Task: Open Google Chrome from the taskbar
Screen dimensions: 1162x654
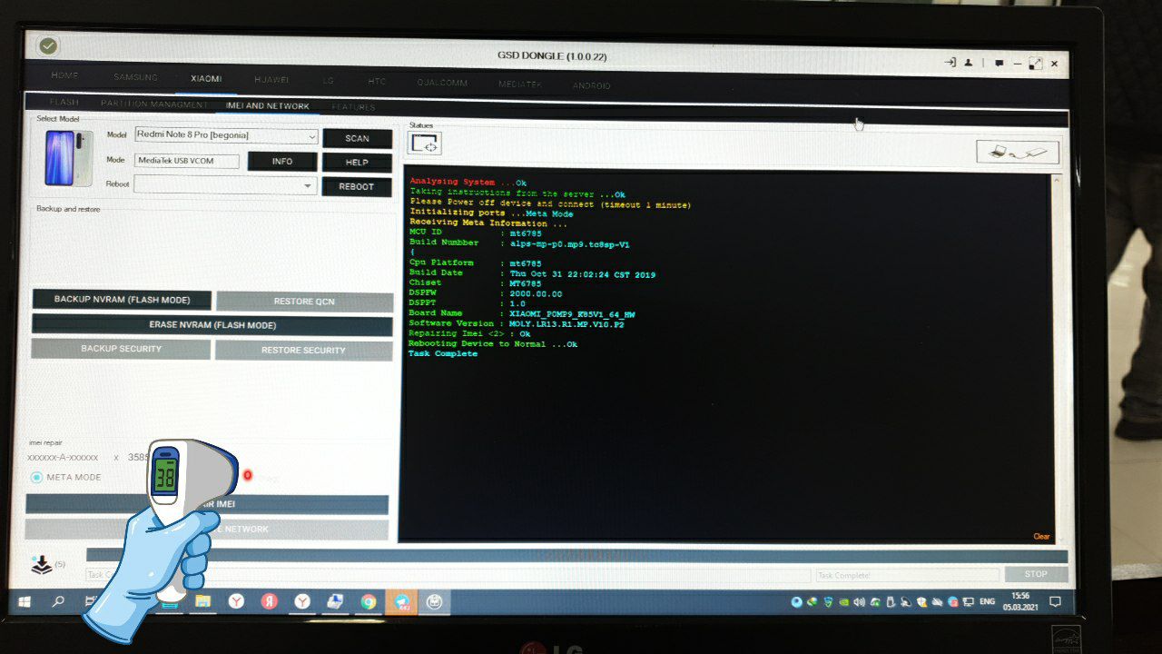Action: pyautogui.click(x=368, y=601)
